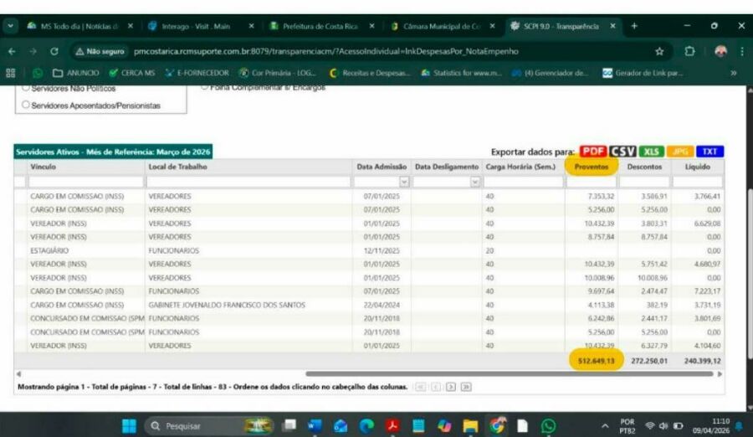753x437 pixels.
Task: Export data as JPG
Action: tap(680, 152)
